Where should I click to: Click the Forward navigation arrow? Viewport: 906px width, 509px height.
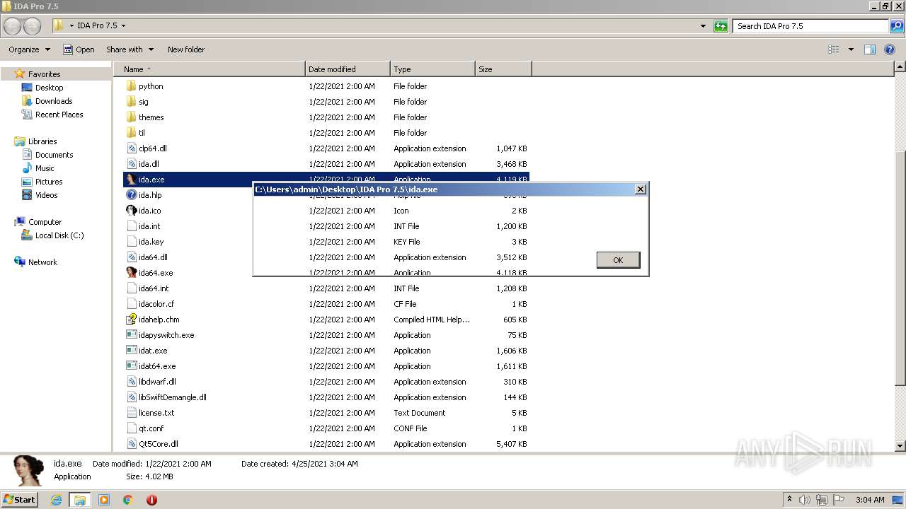coord(33,26)
